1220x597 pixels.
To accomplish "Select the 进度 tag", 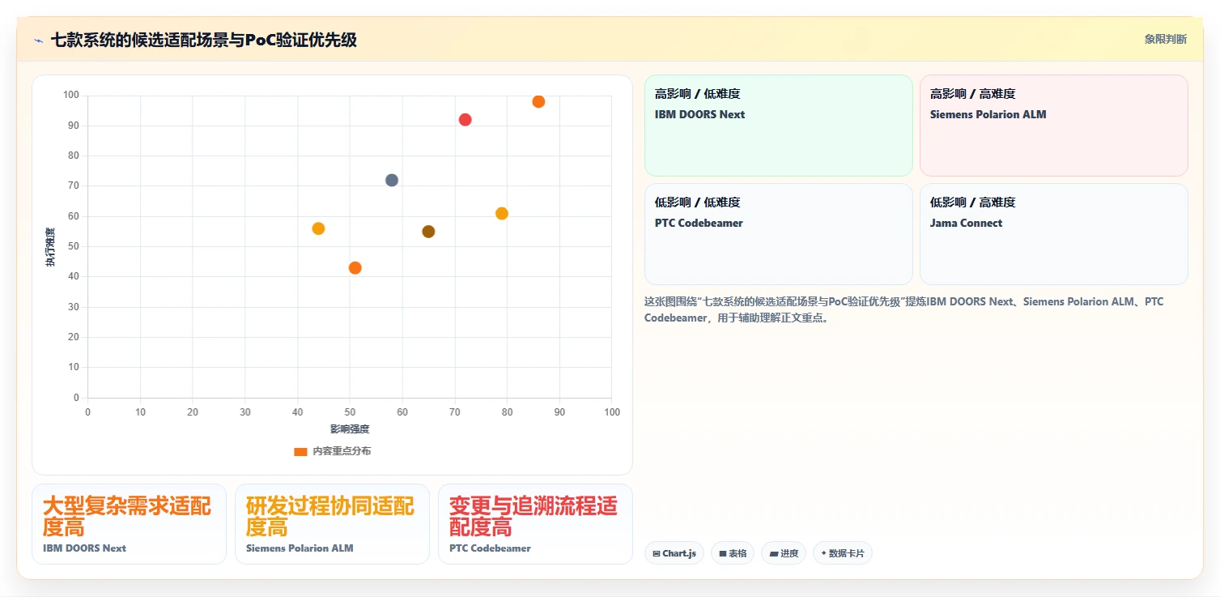I will click(784, 553).
